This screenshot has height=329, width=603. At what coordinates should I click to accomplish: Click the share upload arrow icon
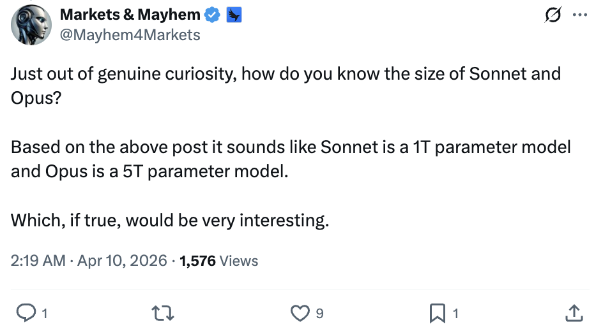(x=574, y=312)
